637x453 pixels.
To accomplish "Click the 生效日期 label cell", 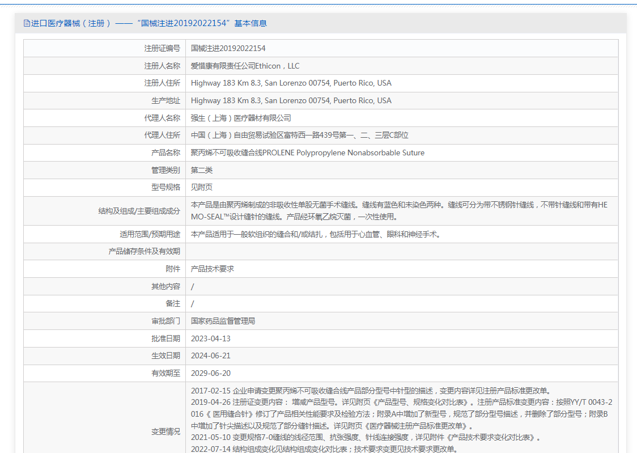I will click(x=105, y=356).
